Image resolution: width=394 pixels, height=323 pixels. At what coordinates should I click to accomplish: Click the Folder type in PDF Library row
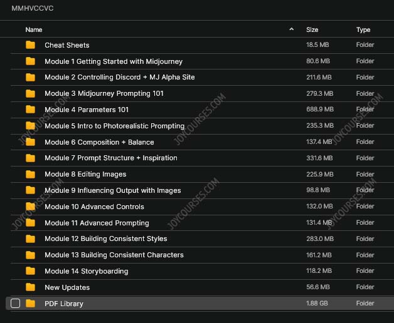tap(365, 304)
